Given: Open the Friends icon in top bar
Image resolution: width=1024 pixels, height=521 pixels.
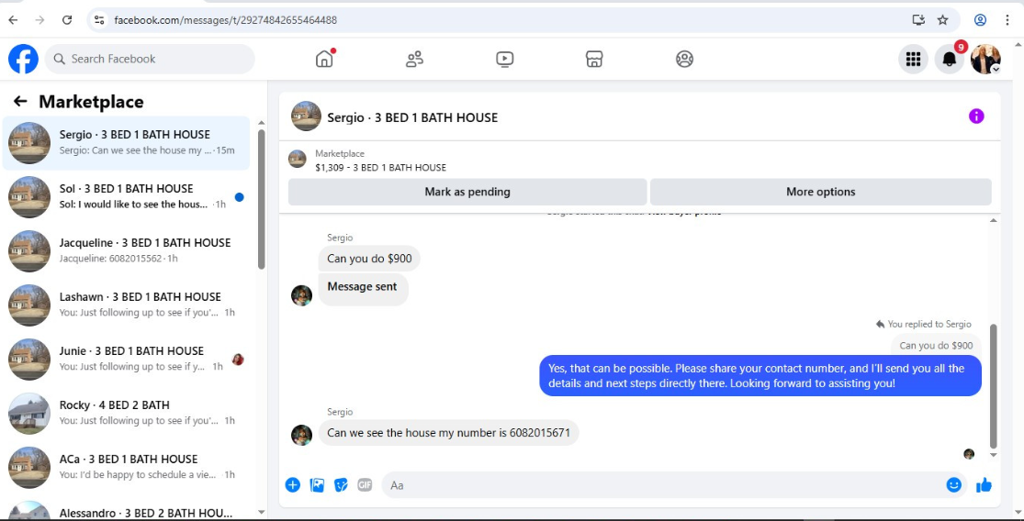Looking at the screenshot, I should [x=415, y=60].
